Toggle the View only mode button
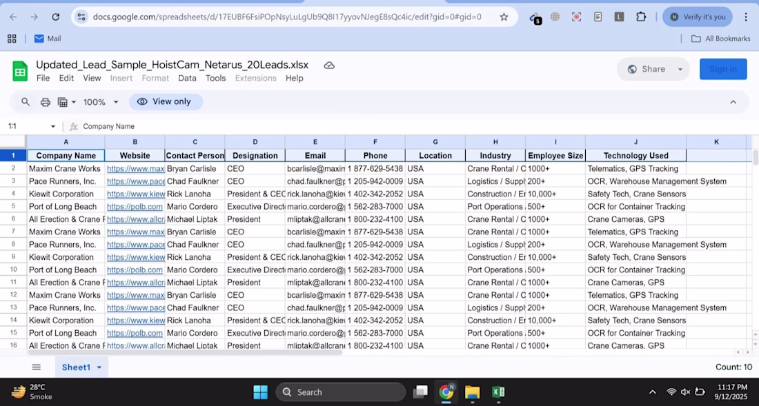Viewport: 759px width, 406px height. [166, 102]
